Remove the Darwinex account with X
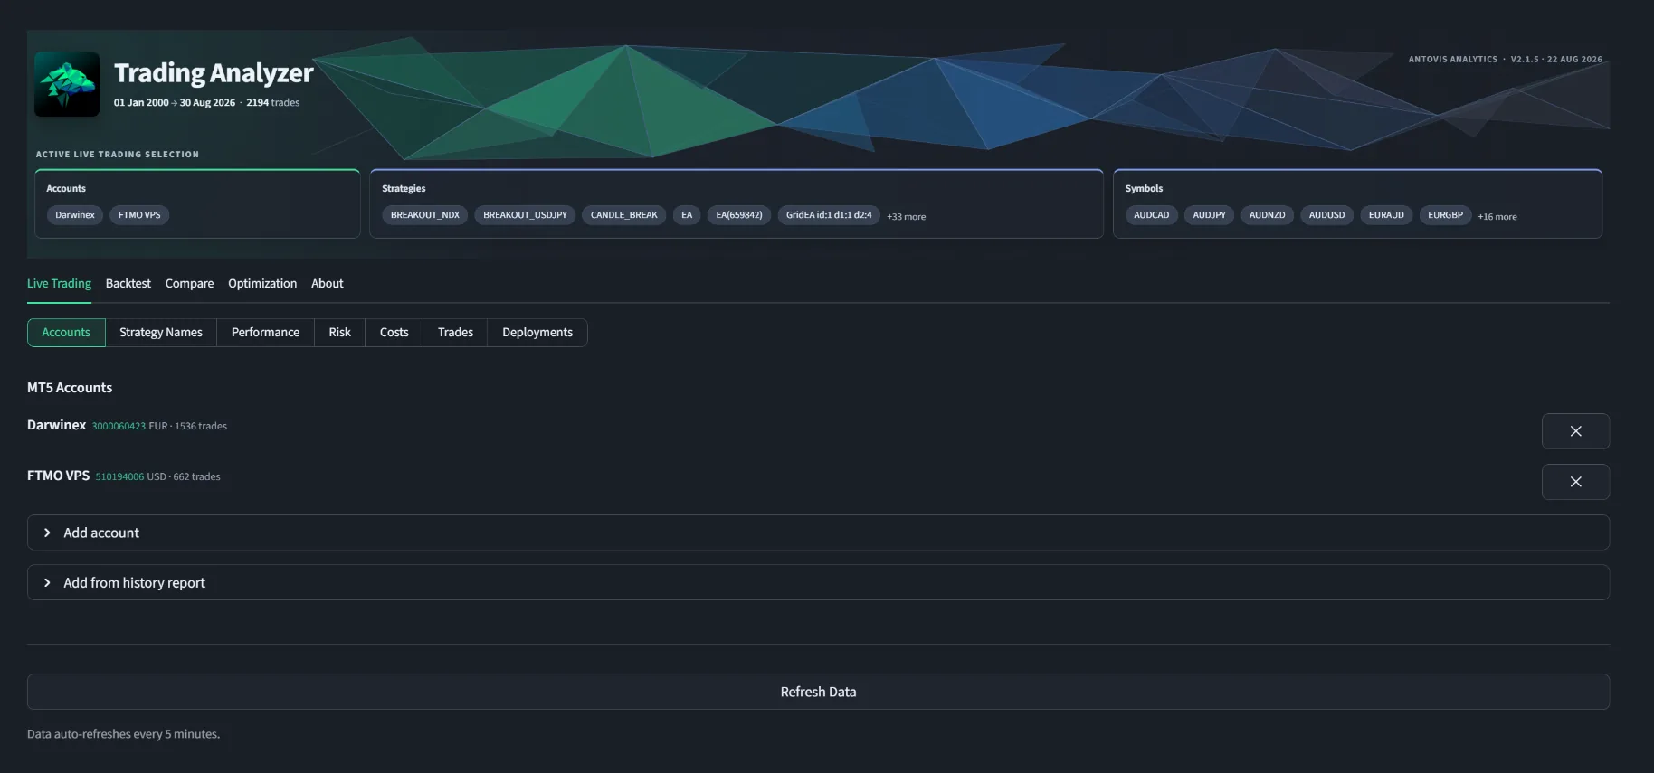Image resolution: width=1654 pixels, height=773 pixels. [1575, 431]
